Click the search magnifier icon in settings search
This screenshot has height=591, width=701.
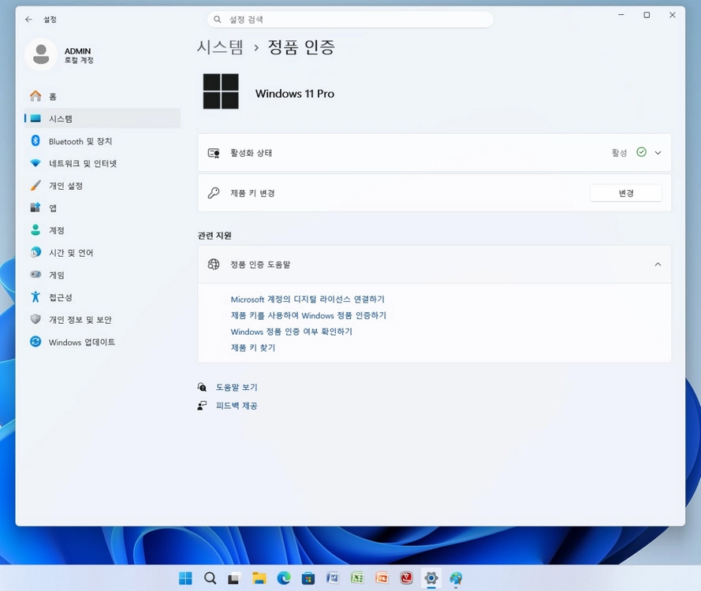pyautogui.click(x=218, y=19)
